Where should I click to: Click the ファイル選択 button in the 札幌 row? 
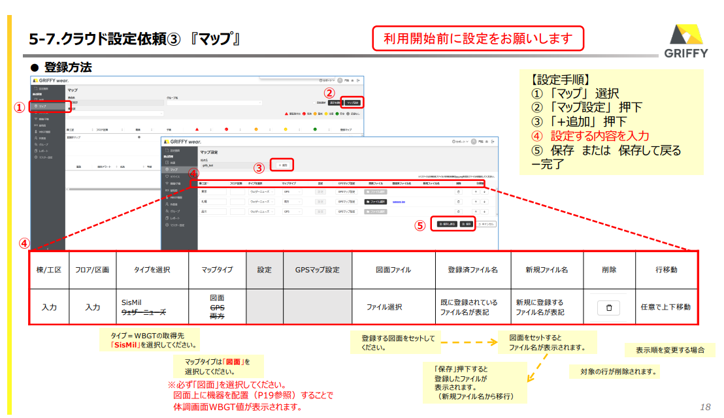tap(375, 202)
